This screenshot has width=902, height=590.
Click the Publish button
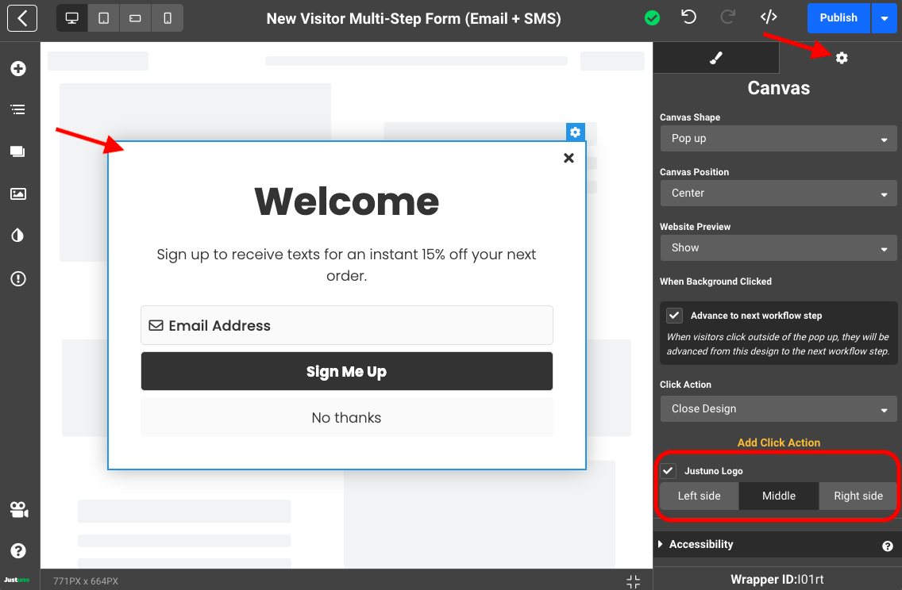pyautogui.click(x=838, y=18)
